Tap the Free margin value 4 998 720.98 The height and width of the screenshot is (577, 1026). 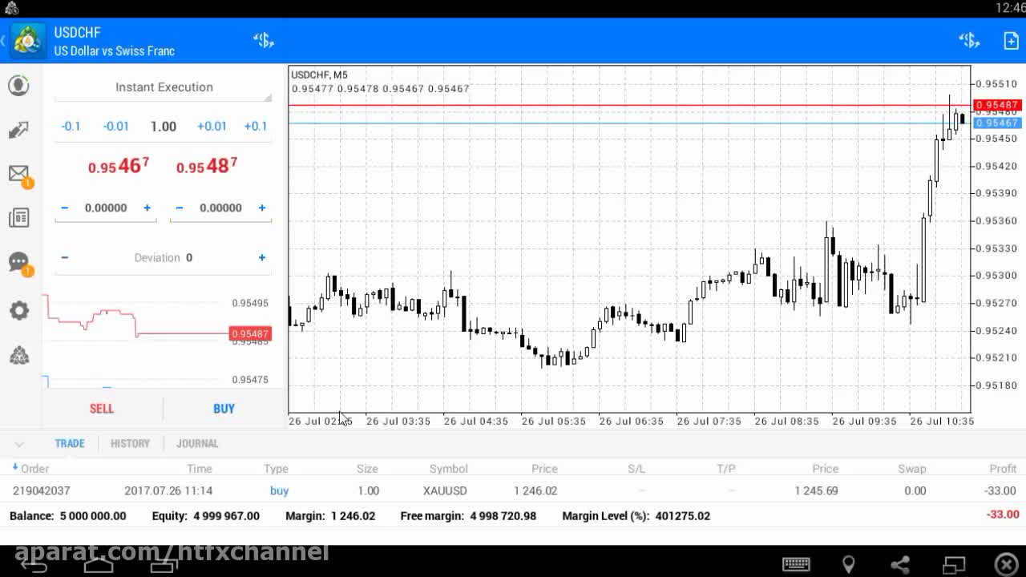click(503, 516)
